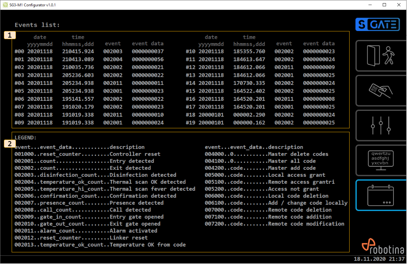Click the 'Events list:' heading
The image size is (407, 264).
pos(37,25)
